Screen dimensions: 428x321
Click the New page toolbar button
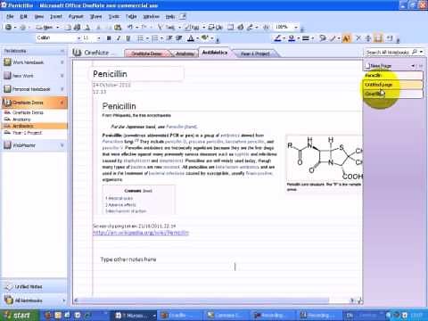click(45, 27)
